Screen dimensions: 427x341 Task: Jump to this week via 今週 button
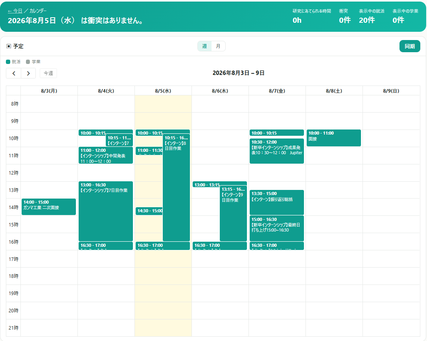point(48,73)
